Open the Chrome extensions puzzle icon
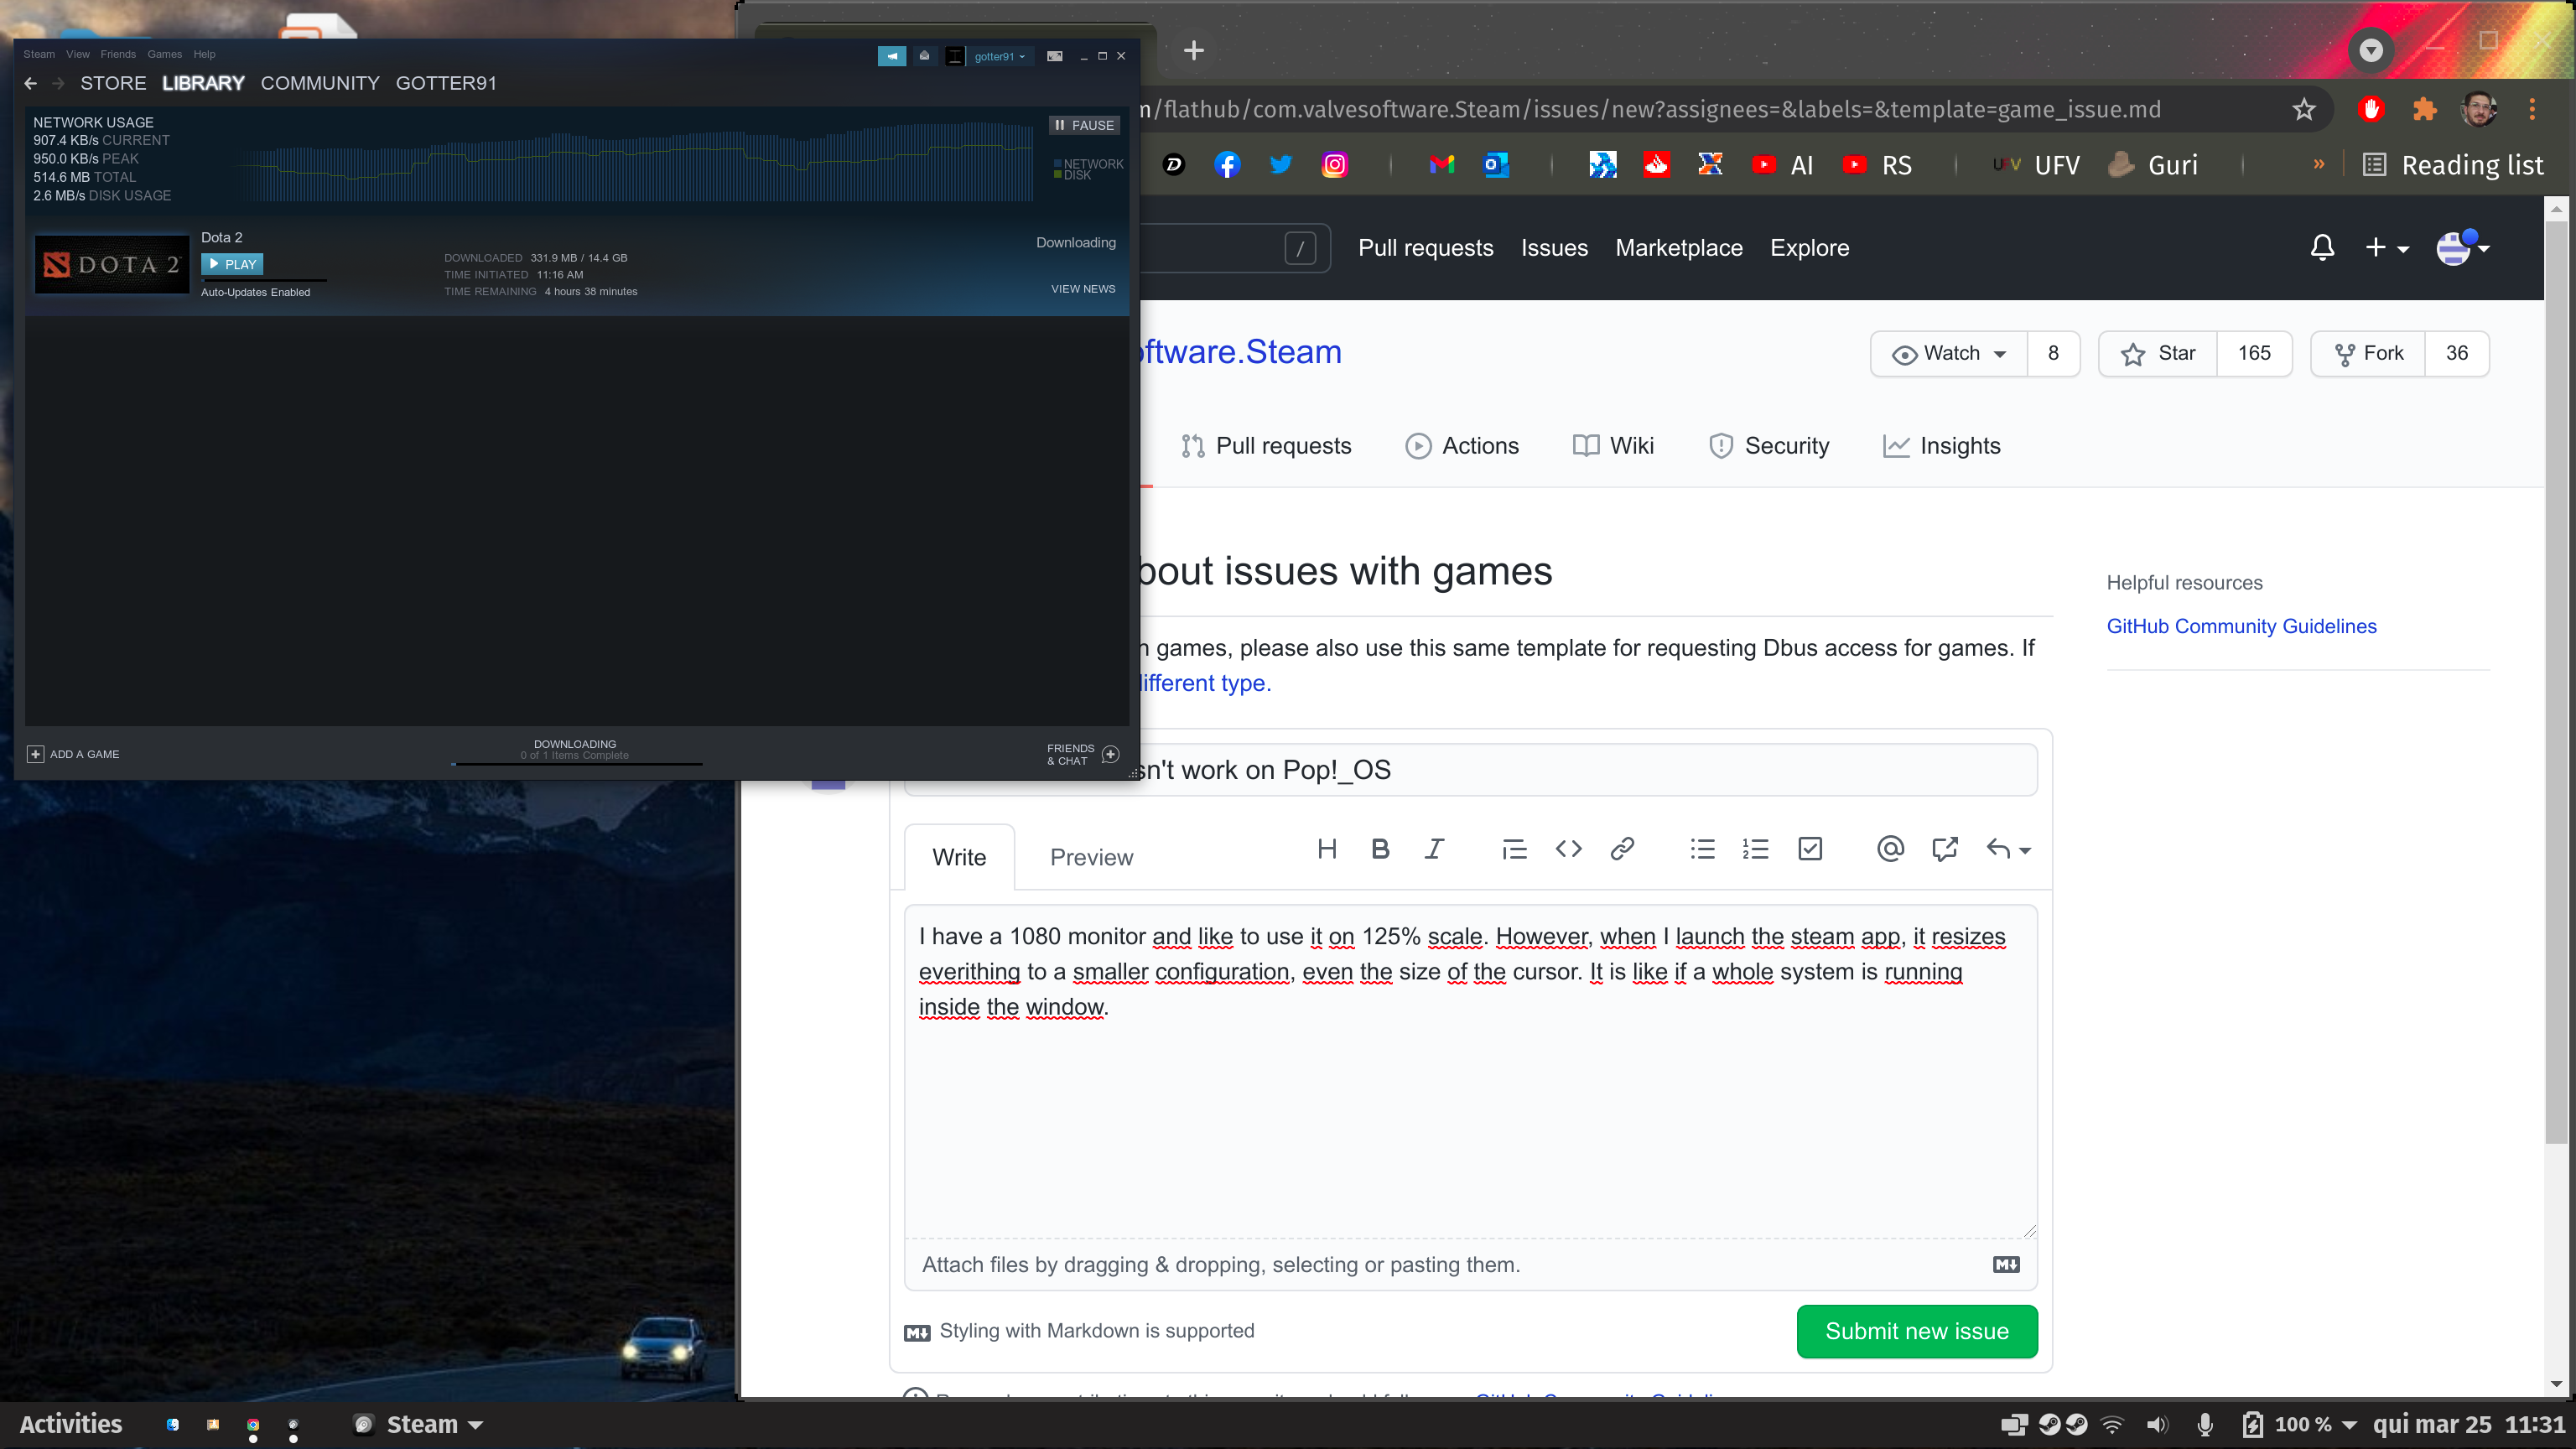The height and width of the screenshot is (1449, 2576). click(2424, 109)
